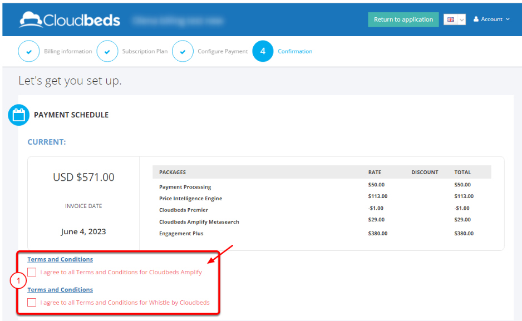Agree to Whistle by Cloudbeds terms checkbox
522x321 pixels.
click(32, 303)
